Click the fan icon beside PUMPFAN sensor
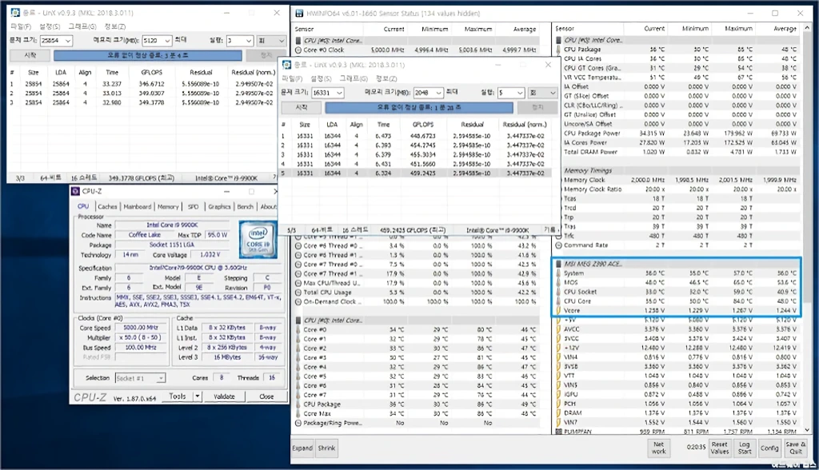 point(558,432)
